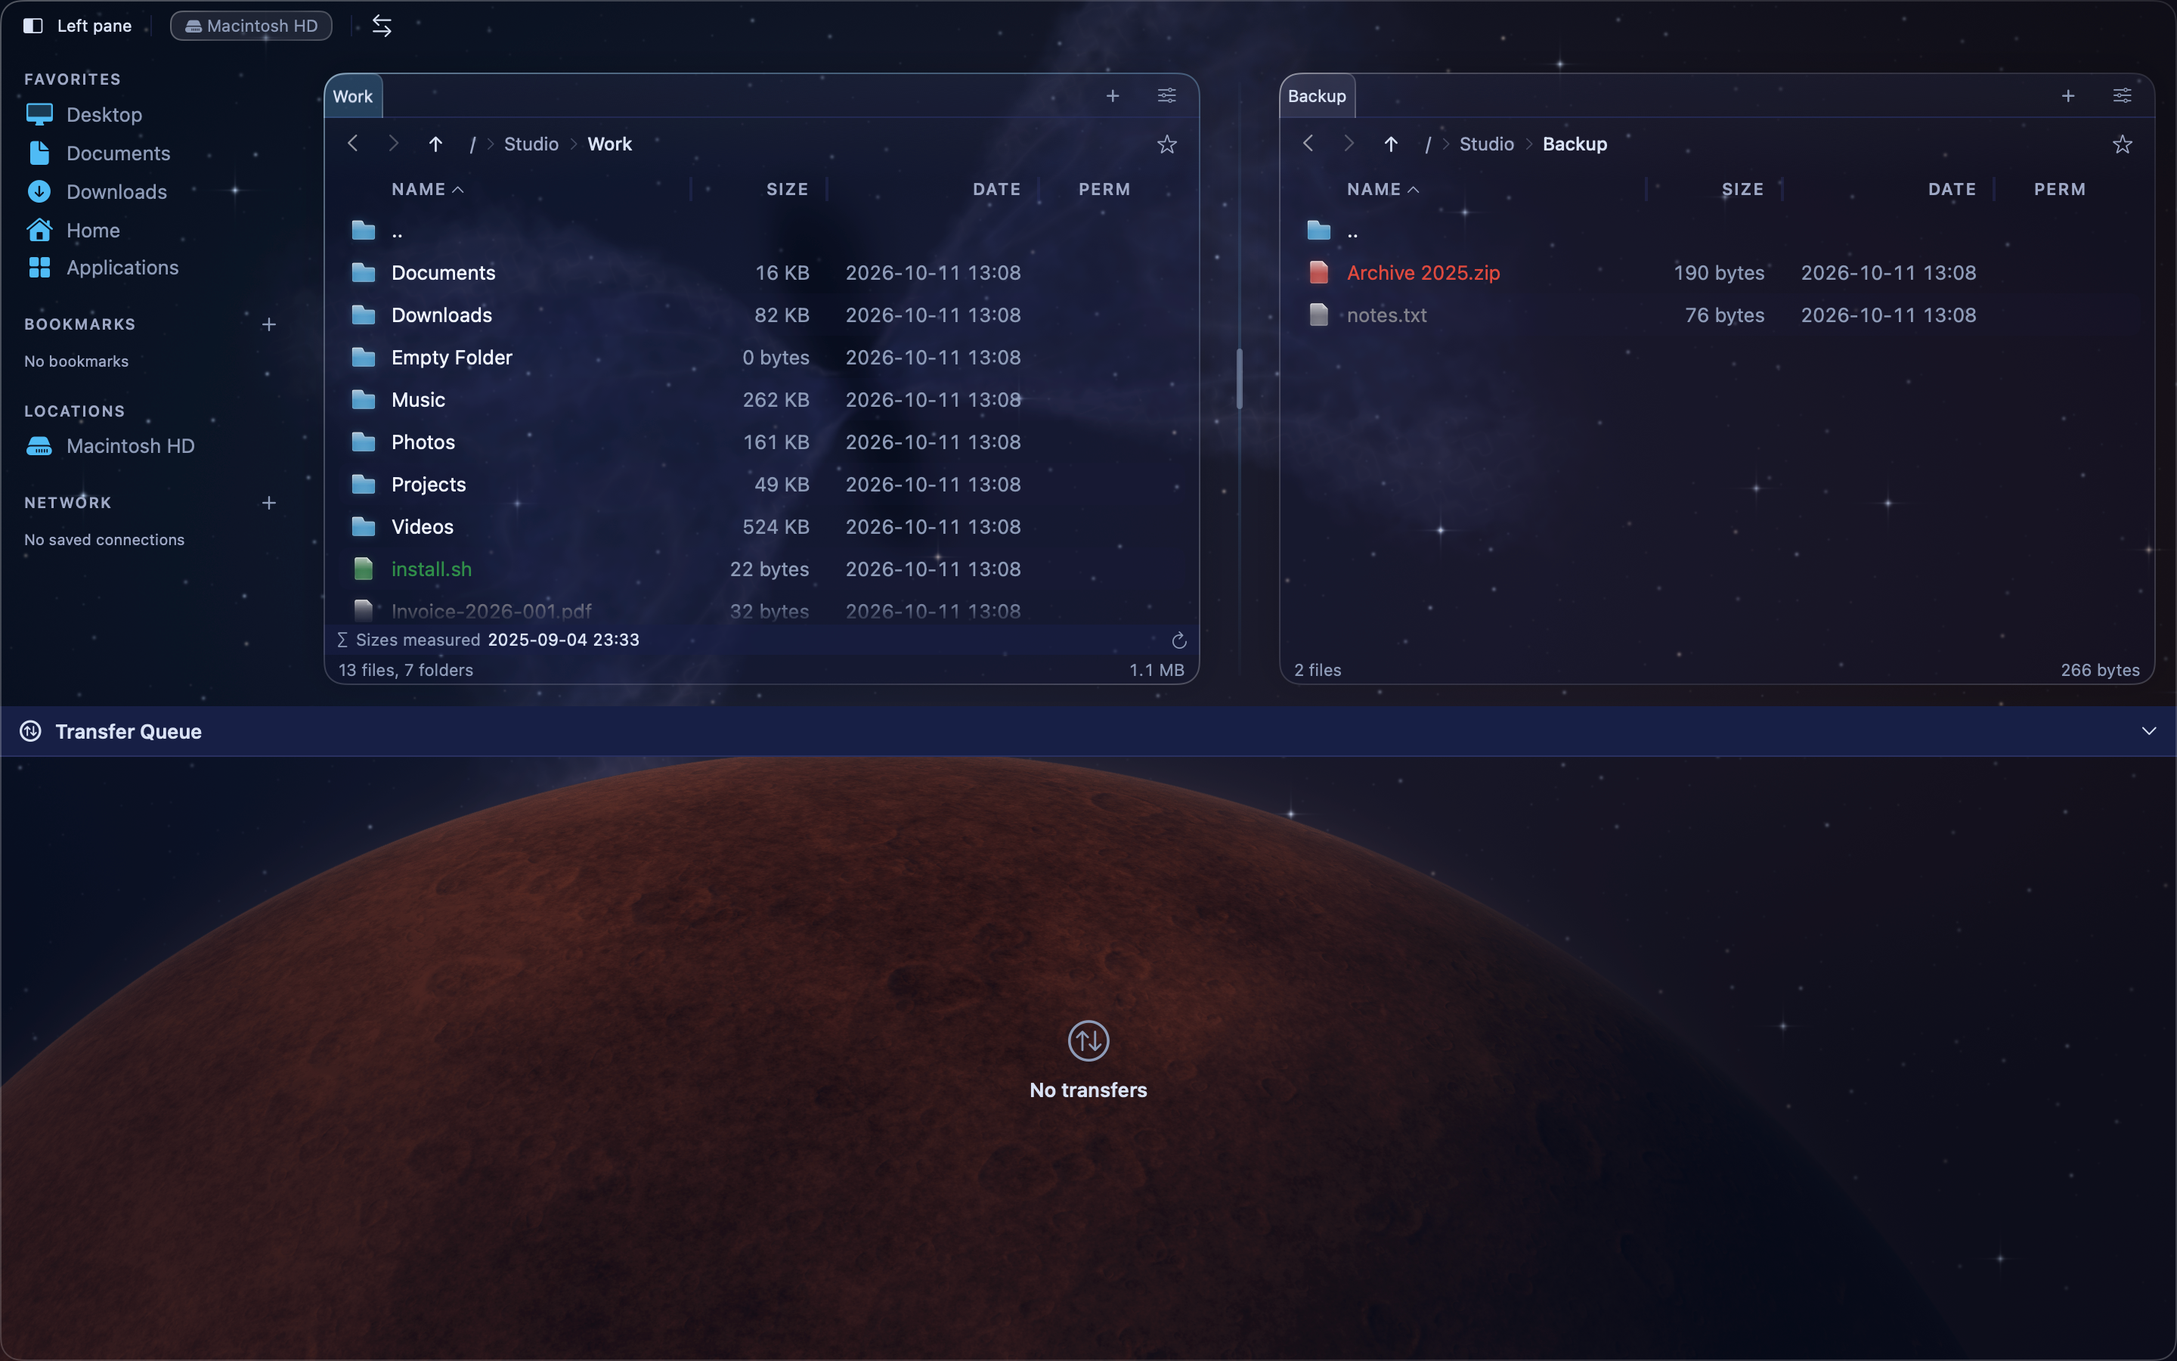Select the Empty Folder row

(761, 358)
